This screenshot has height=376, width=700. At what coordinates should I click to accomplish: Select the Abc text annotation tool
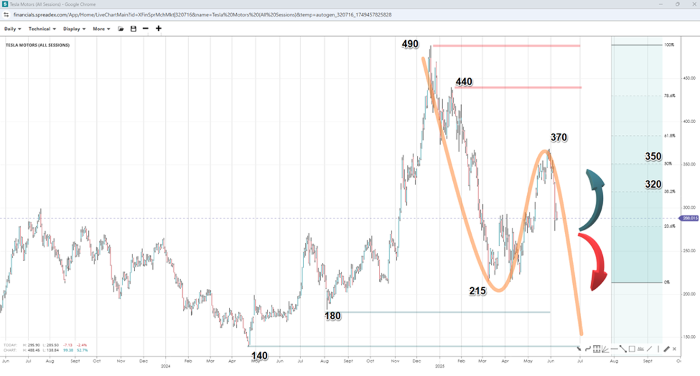[641, 349]
